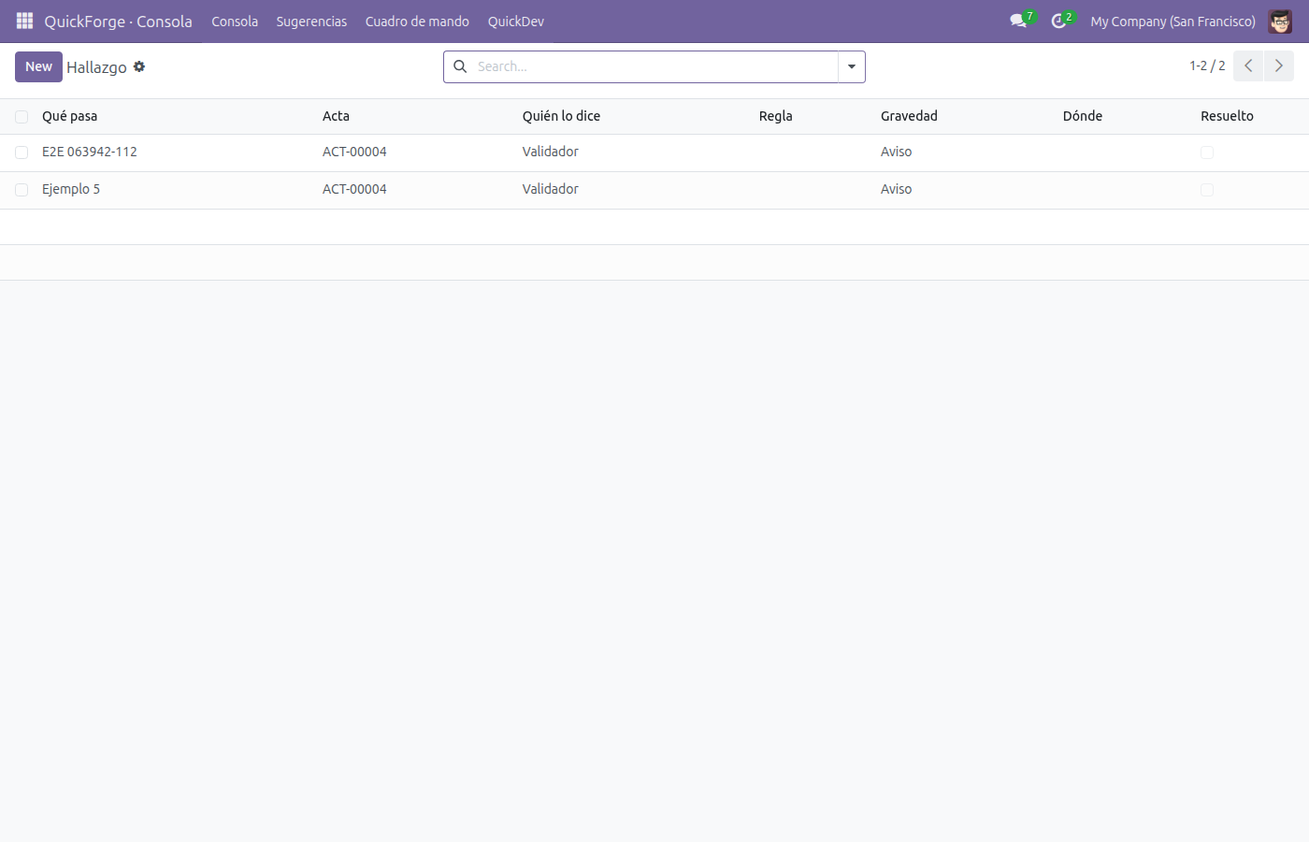This screenshot has height=842, width=1309.
Task: Open the My Company (San Francisco) switcher
Action: (1172, 21)
